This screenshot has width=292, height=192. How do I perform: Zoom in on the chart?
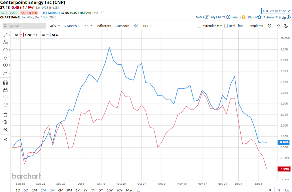click(5, 122)
